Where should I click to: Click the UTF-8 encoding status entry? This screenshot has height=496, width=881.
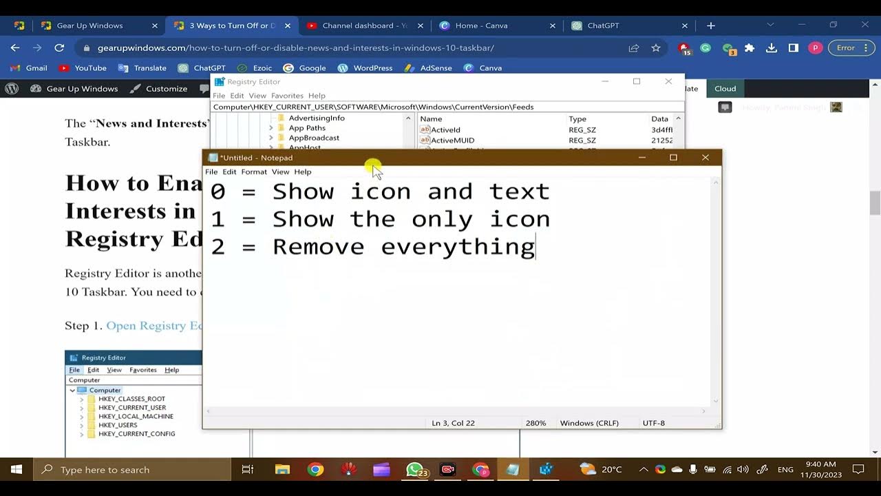(x=654, y=423)
